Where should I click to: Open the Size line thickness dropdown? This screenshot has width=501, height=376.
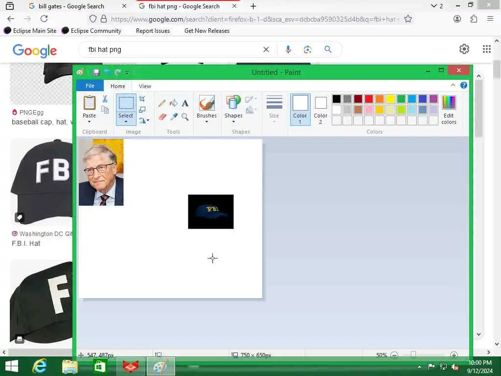click(x=274, y=109)
